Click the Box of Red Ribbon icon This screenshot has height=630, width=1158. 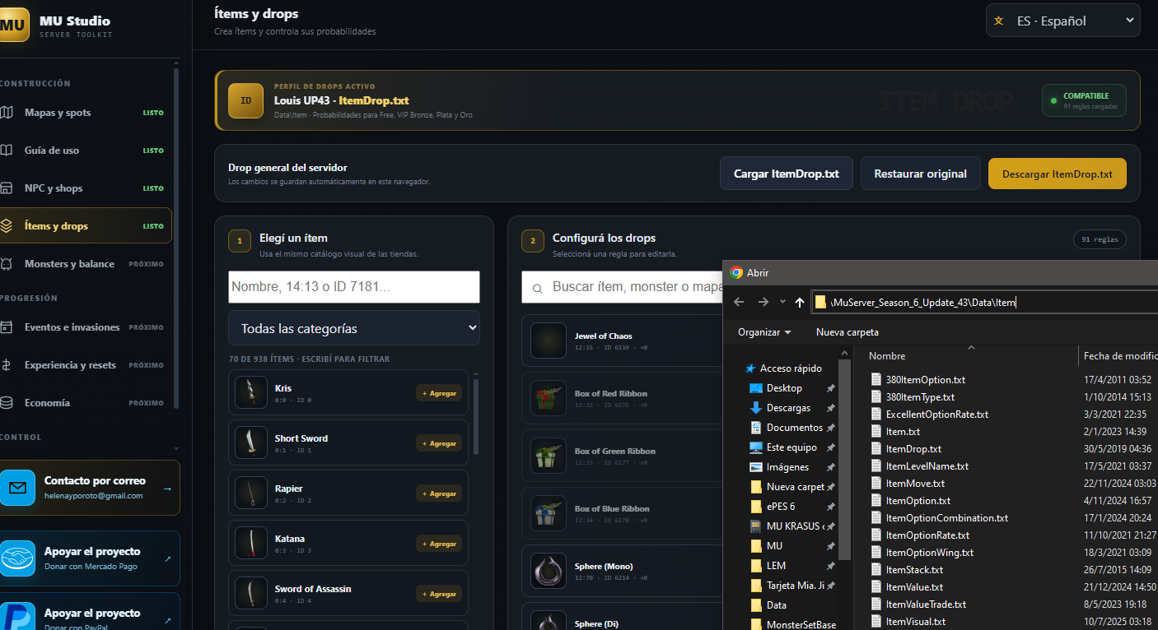coord(548,398)
